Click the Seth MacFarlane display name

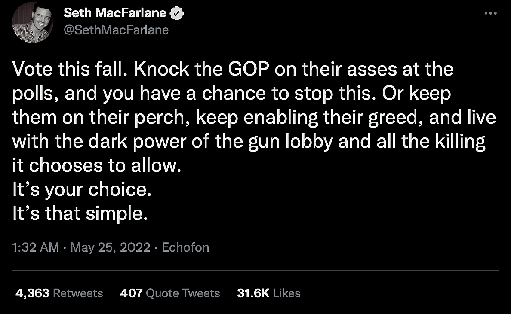pos(115,13)
